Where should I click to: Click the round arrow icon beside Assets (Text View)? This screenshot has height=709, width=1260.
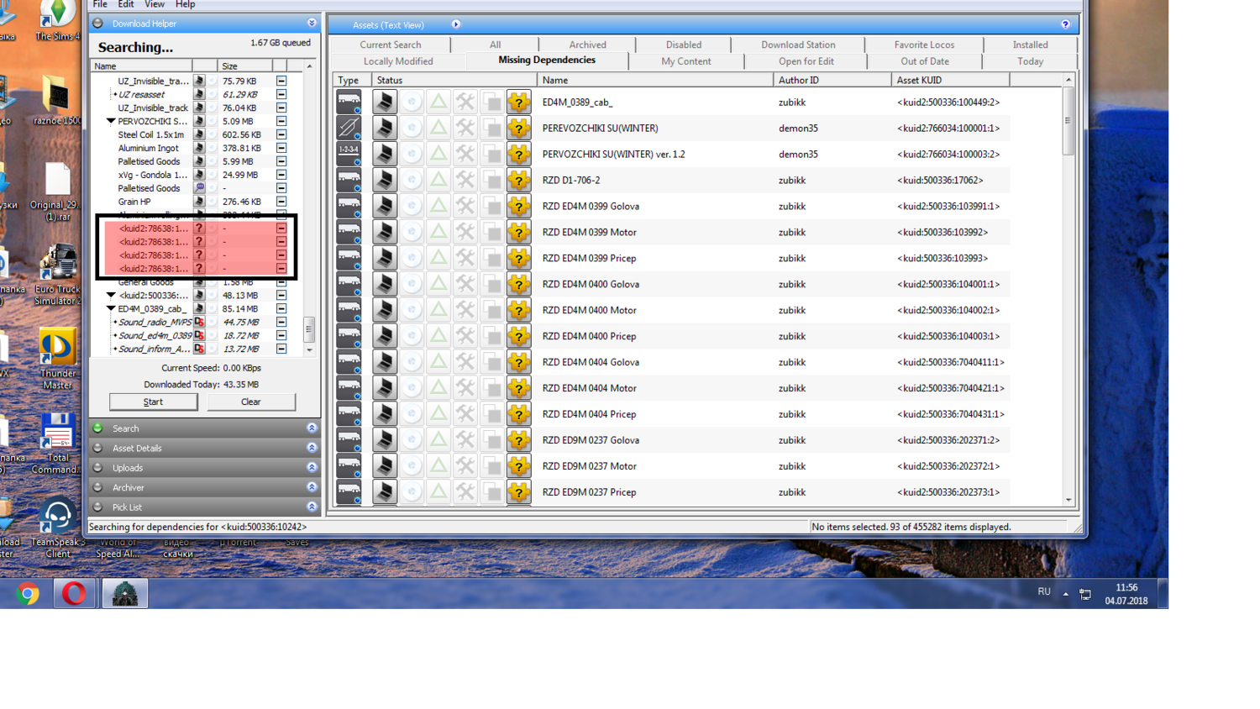456,24
